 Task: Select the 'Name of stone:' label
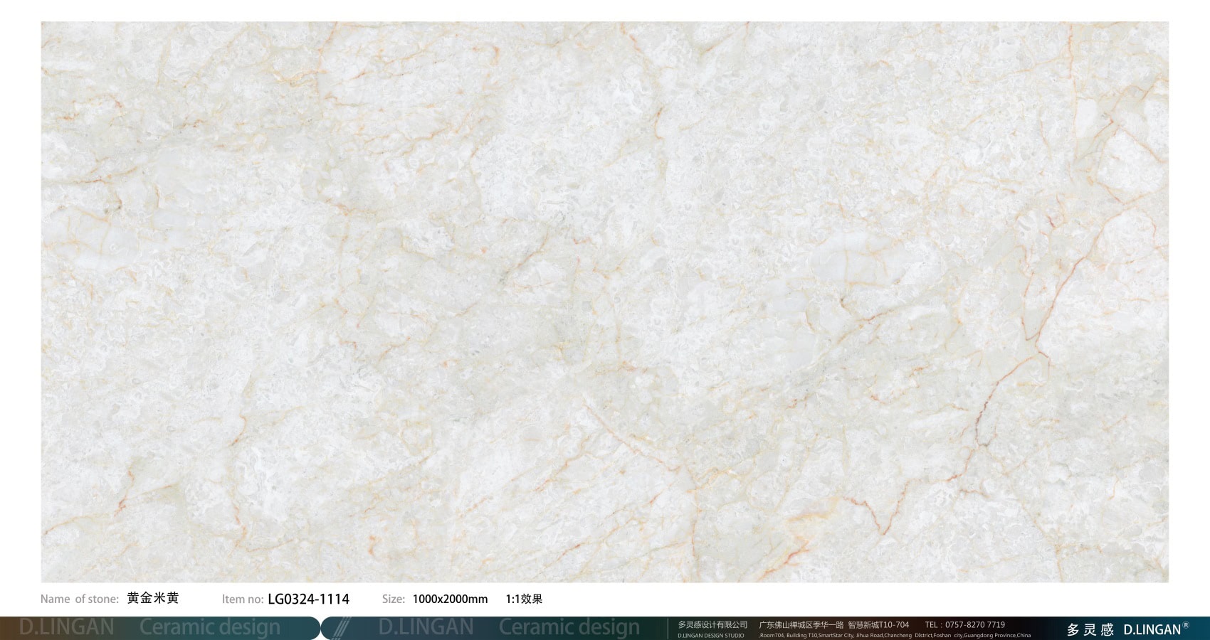(x=79, y=599)
